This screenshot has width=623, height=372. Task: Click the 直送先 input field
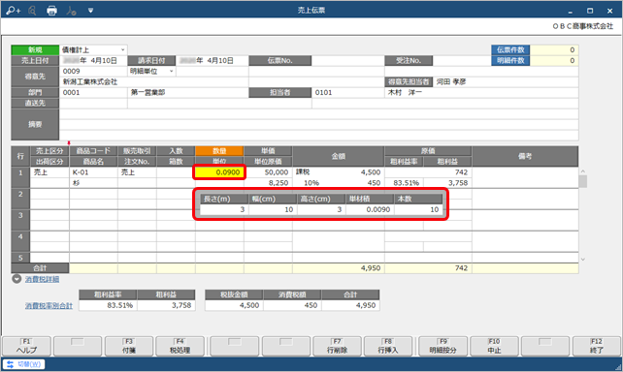click(93, 103)
